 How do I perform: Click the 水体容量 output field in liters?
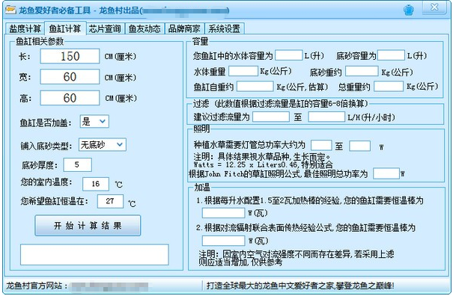pyautogui.click(x=288, y=55)
